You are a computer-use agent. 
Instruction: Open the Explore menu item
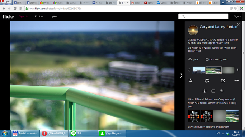pos(39,16)
